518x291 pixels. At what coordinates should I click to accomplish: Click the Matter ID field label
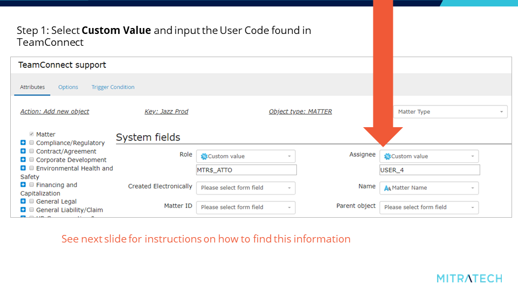178,206
